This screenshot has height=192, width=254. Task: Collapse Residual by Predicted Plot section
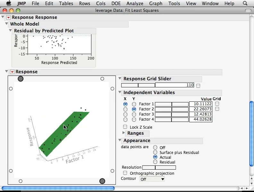pyautogui.click(x=10, y=30)
